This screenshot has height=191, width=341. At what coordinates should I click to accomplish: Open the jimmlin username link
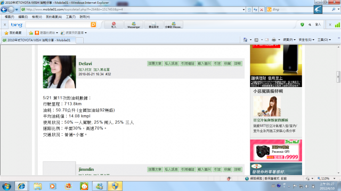pos(86,169)
